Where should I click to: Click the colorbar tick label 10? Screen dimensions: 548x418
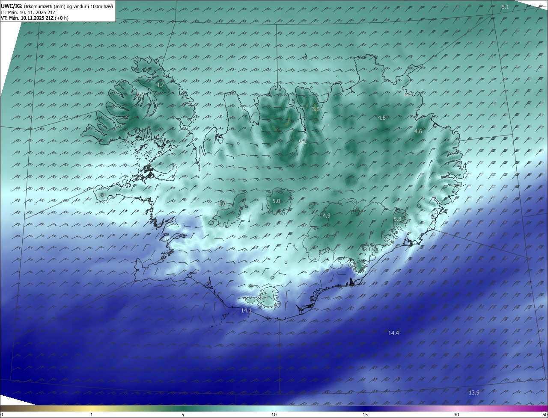click(274, 415)
